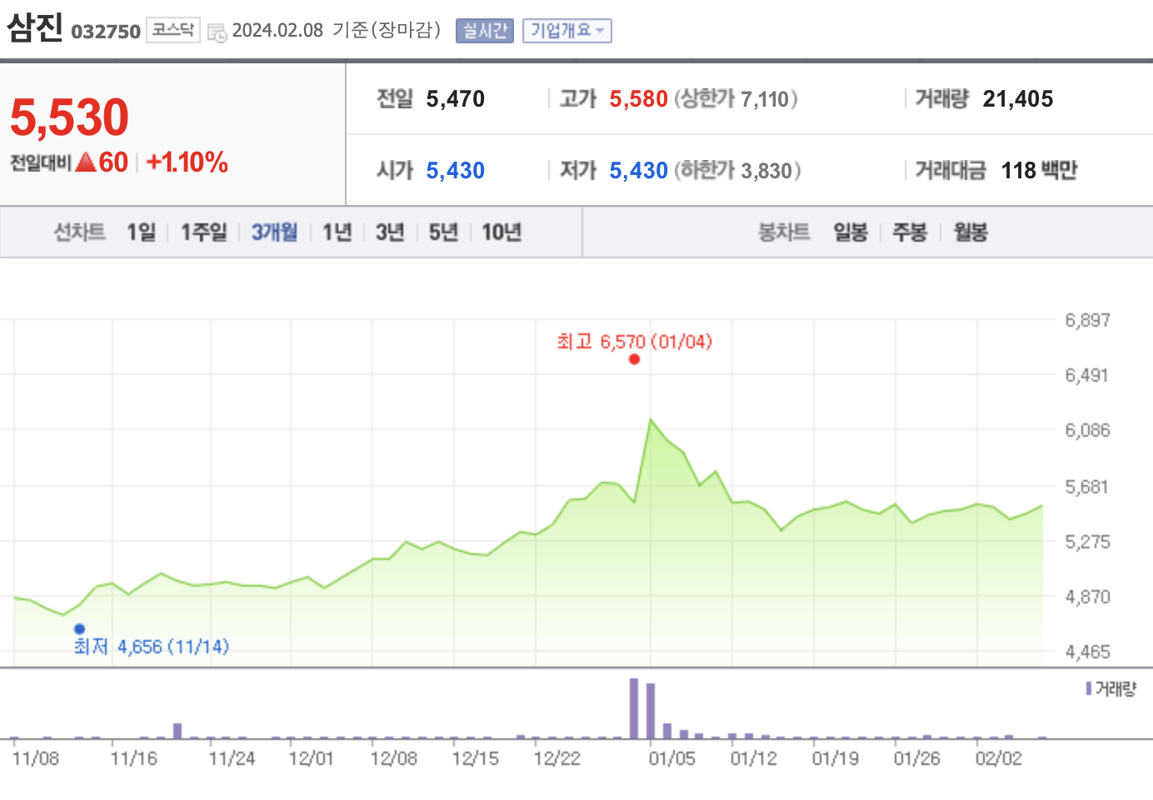The width and height of the screenshot is (1153, 800).
Task: Click the 6,897 price axis label
Action: click(x=1088, y=320)
